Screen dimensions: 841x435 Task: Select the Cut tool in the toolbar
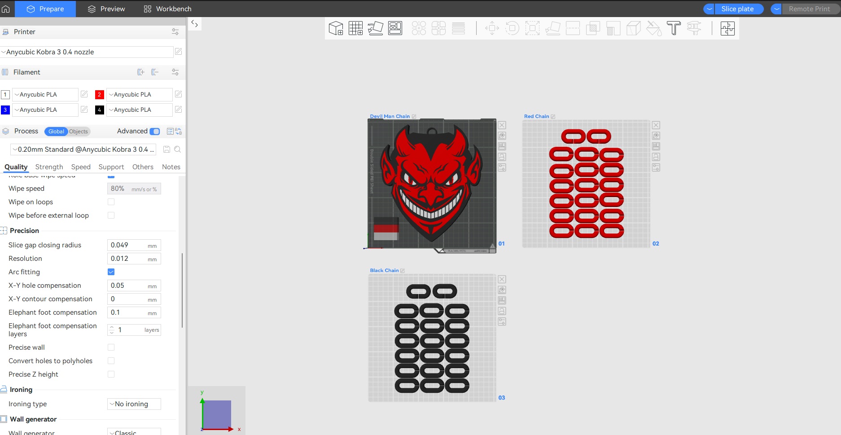(573, 28)
